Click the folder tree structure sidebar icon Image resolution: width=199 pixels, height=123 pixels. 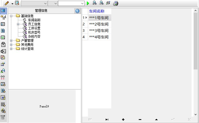3,17
